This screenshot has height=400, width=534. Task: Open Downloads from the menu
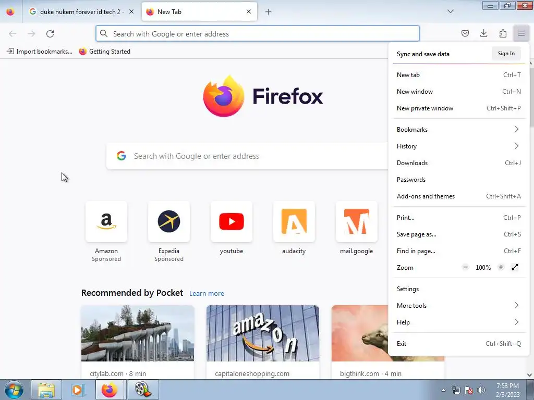[459, 162]
